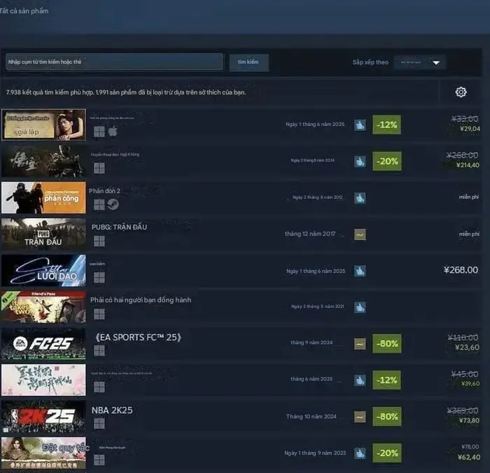Open the EA SPORTS FC 25 title link
The height and width of the screenshot is (473, 490).
pos(138,337)
